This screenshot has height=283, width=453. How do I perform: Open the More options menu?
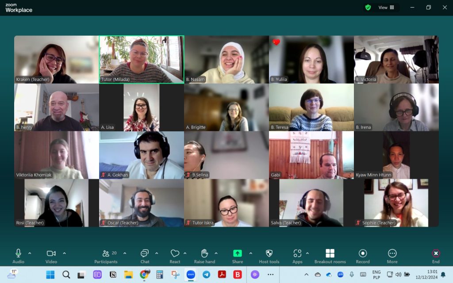pyautogui.click(x=392, y=256)
